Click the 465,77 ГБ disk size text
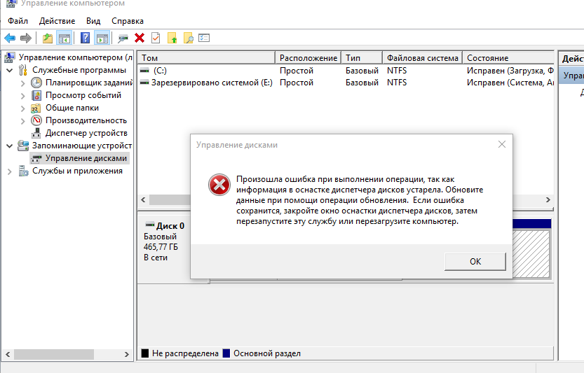 (x=161, y=247)
